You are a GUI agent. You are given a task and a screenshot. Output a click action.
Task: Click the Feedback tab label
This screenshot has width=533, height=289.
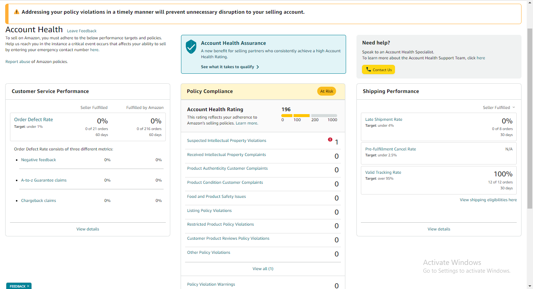pyautogui.click(x=18, y=286)
